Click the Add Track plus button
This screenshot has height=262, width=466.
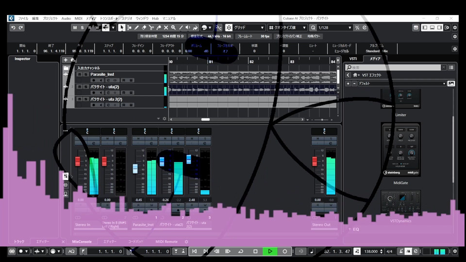click(x=66, y=60)
